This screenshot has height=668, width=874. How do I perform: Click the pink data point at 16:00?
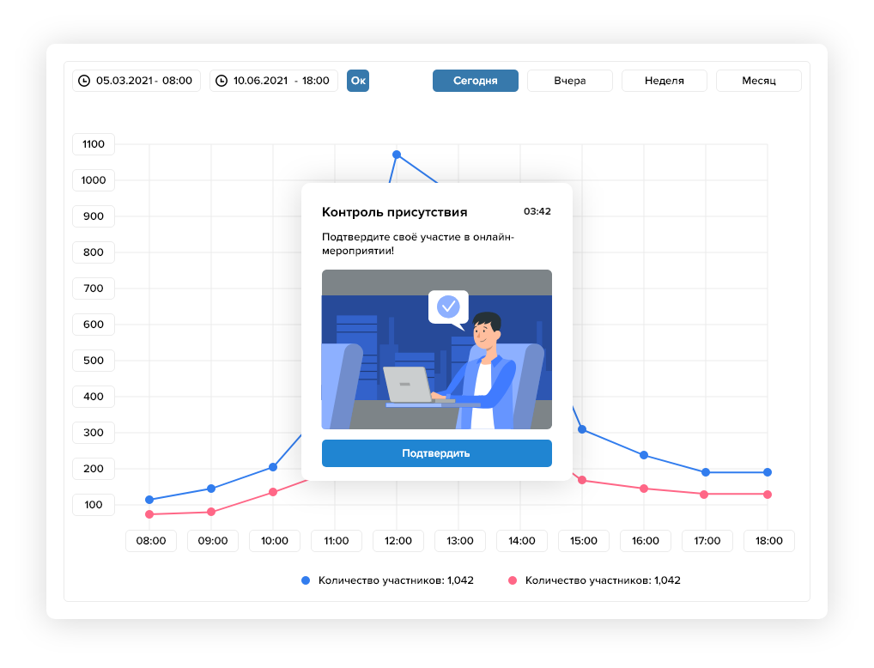point(644,489)
